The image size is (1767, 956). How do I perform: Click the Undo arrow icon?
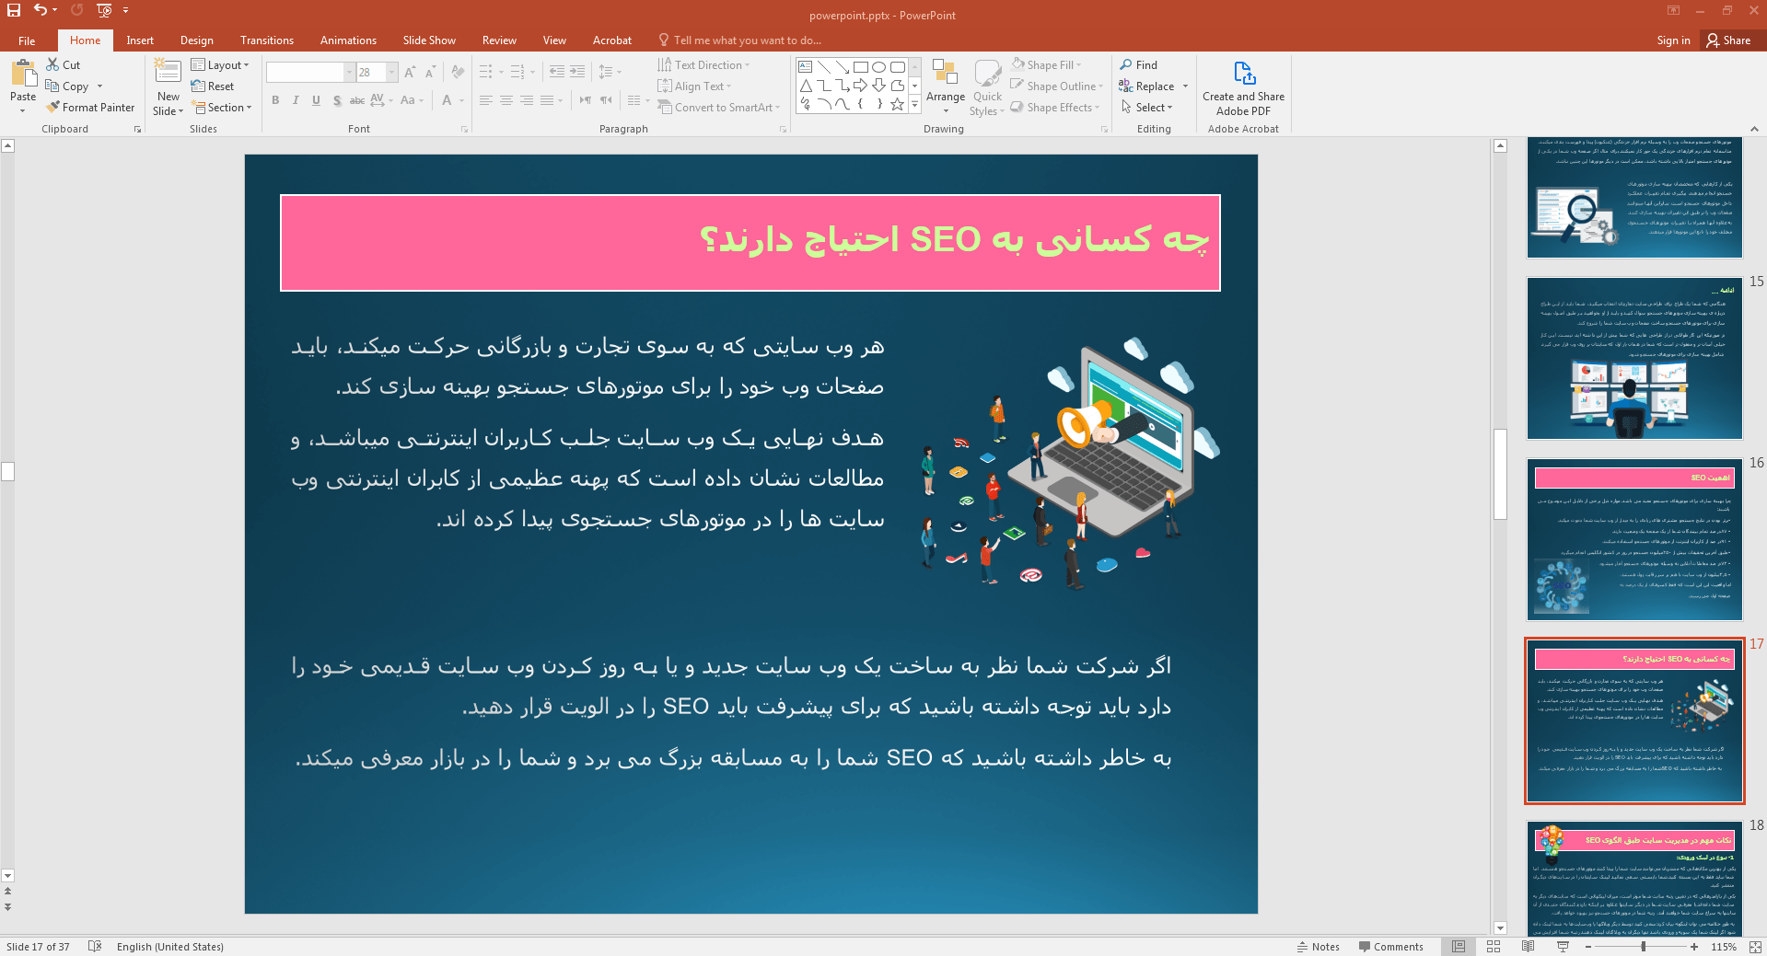point(40,10)
